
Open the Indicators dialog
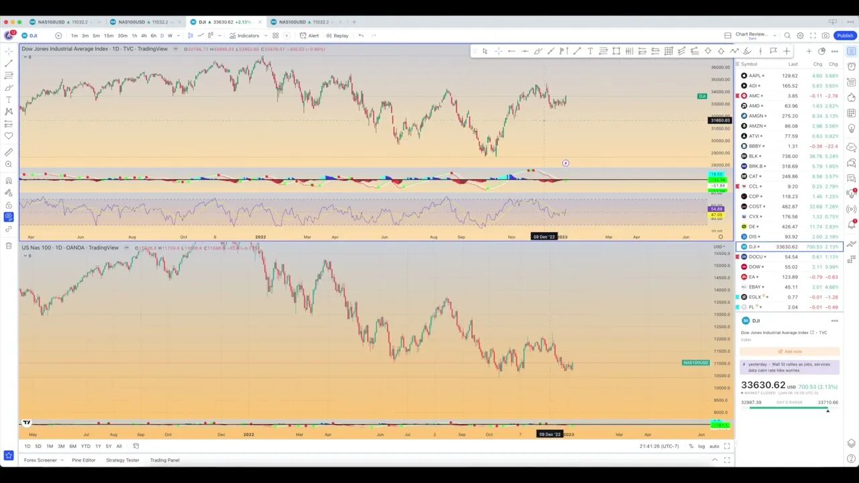244,36
